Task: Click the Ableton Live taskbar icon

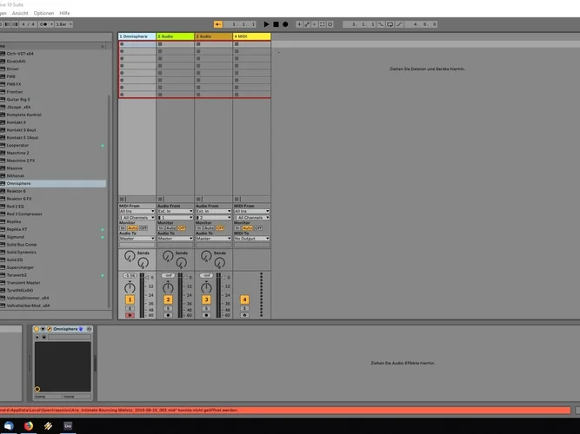Action: [68, 426]
